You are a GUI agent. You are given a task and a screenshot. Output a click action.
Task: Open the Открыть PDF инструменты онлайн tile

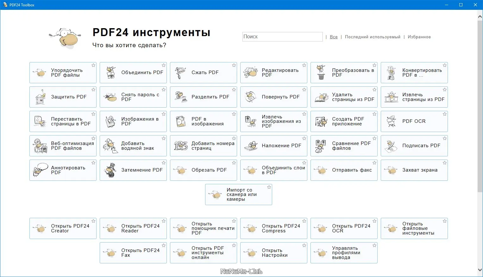204,253
